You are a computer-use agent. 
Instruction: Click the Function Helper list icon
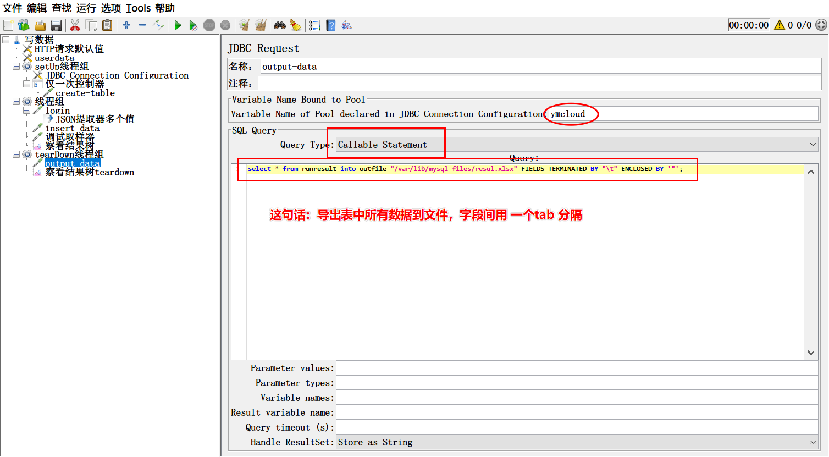(x=314, y=25)
